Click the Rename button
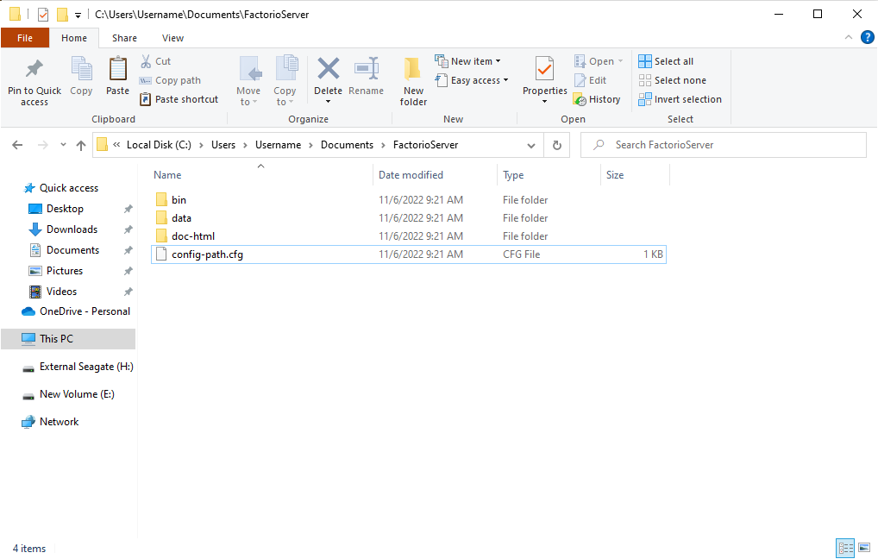878x559 pixels. [x=367, y=77]
